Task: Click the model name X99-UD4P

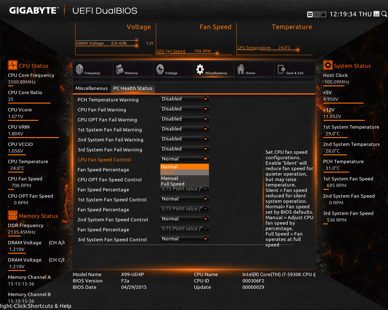Action: tap(132, 275)
